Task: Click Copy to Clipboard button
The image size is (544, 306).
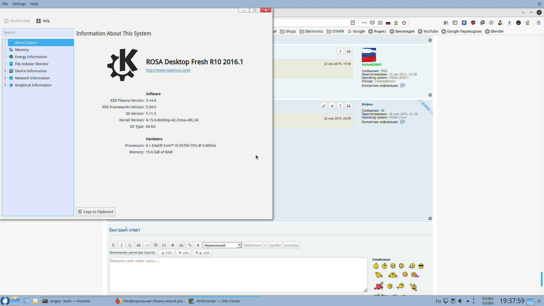Action: [95, 212]
